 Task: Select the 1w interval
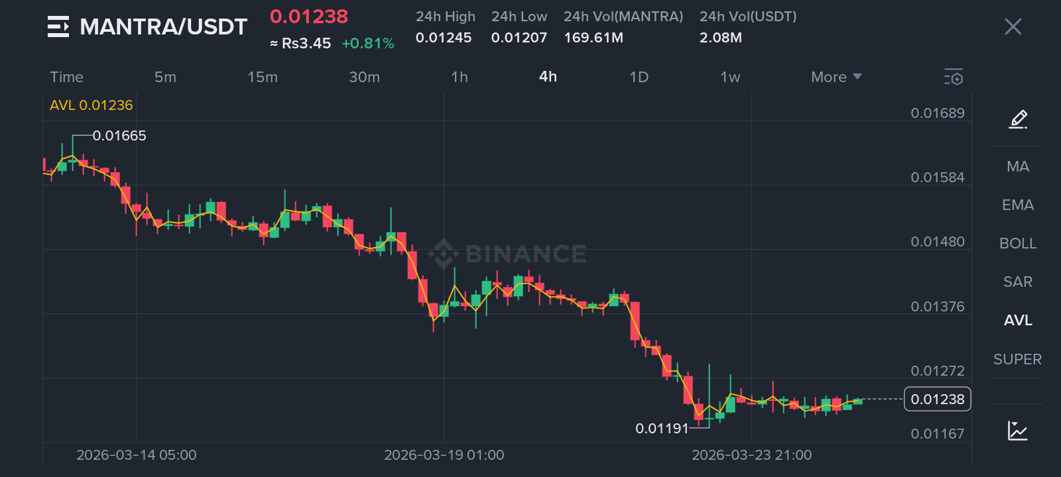730,77
